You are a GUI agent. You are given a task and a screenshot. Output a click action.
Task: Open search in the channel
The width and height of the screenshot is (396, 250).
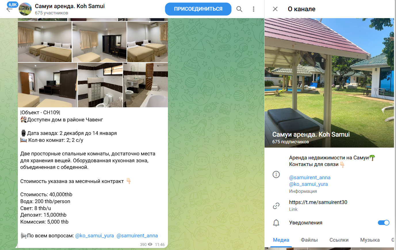point(239,9)
